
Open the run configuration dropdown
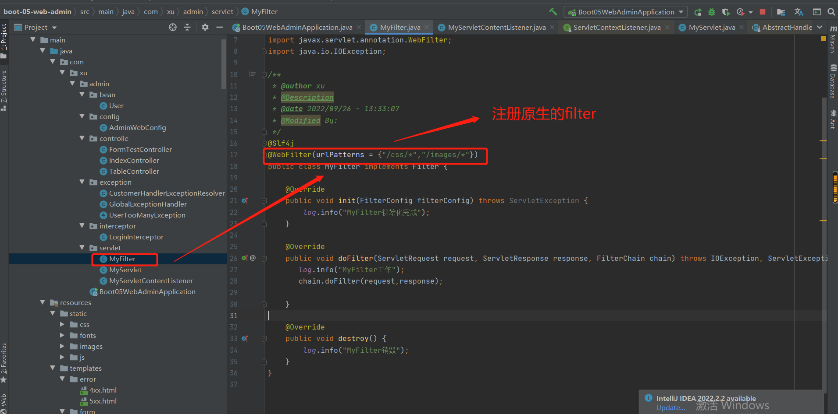(625, 12)
